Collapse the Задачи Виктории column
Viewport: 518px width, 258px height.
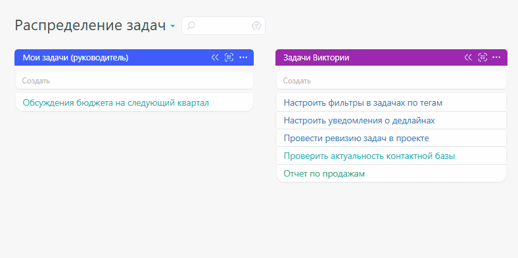(x=468, y=57)
